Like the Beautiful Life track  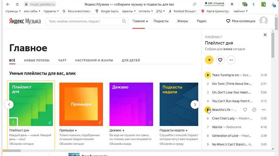coord(245,110)
